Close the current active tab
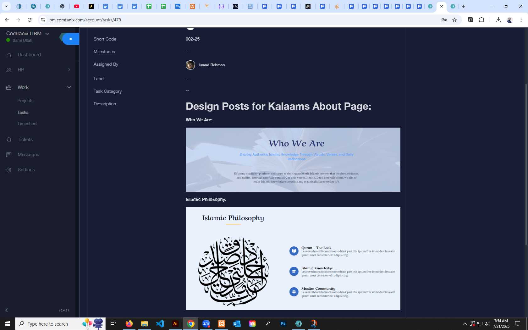The height and width of the screenshot is (330, 528). pos(442,6)
